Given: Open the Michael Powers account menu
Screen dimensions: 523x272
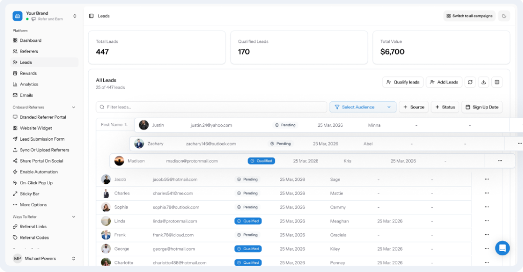Looking at the screenshot, I should tap(44, 258).
